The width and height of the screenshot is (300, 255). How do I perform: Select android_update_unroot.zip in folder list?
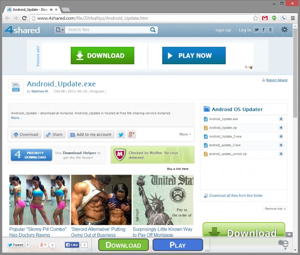(x=228, y=154)
